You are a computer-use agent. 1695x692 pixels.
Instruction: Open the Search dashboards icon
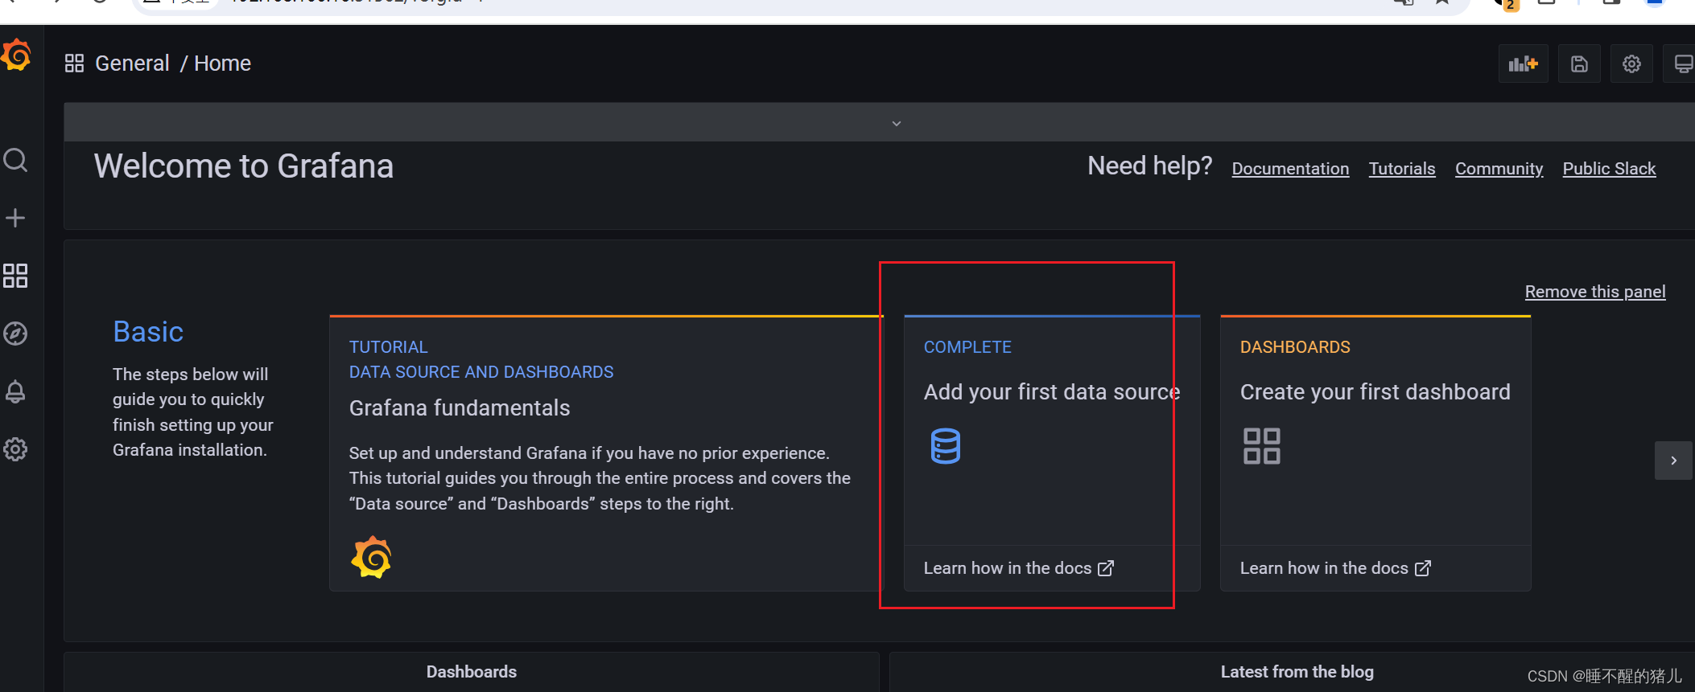tap(15, 160)
